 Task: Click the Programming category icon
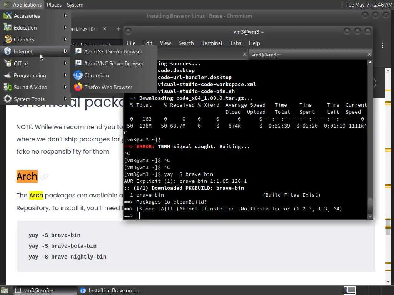click(8, 75)
